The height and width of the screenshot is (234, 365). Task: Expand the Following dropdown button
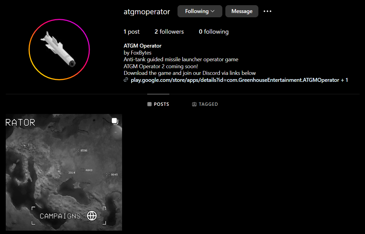200,11
